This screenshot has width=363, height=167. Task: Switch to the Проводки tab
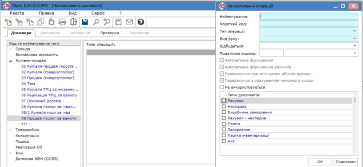pos(110,33)
